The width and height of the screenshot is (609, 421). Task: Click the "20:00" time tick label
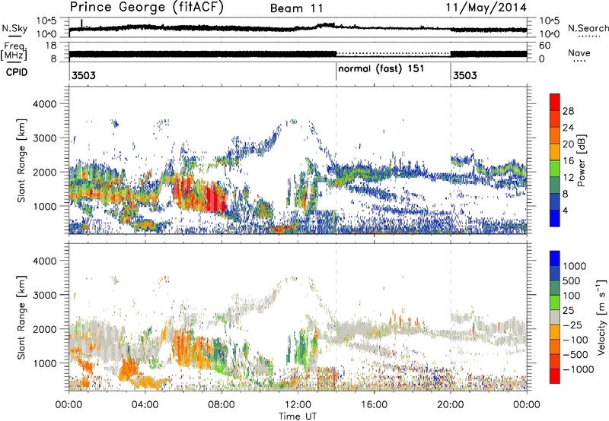click(x=450, y=405)
